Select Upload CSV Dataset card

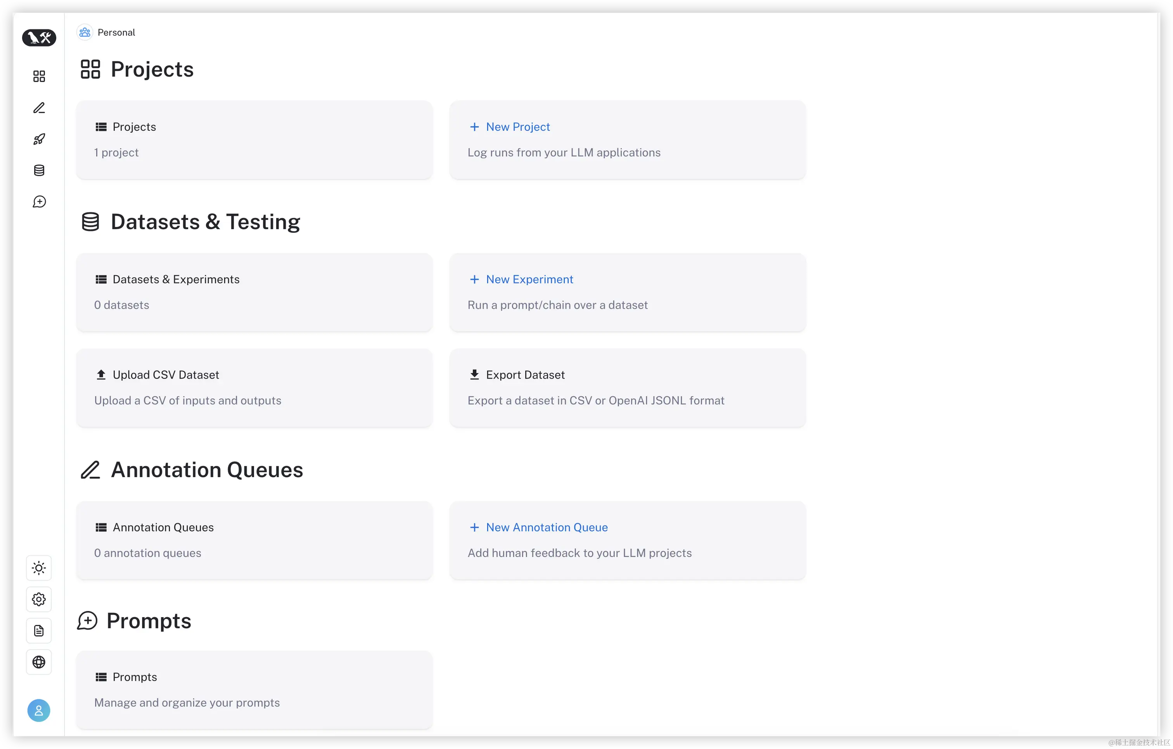click(254, 387)
